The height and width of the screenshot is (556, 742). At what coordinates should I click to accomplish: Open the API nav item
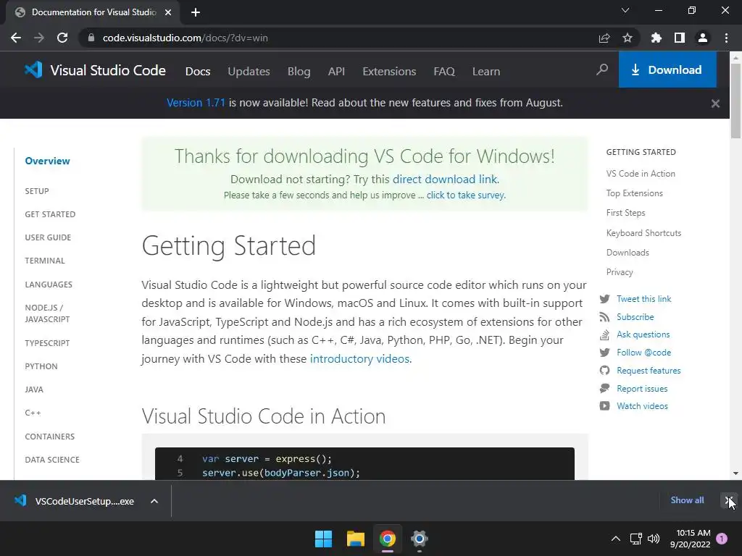pyautogui.click(x=336, y=72)
